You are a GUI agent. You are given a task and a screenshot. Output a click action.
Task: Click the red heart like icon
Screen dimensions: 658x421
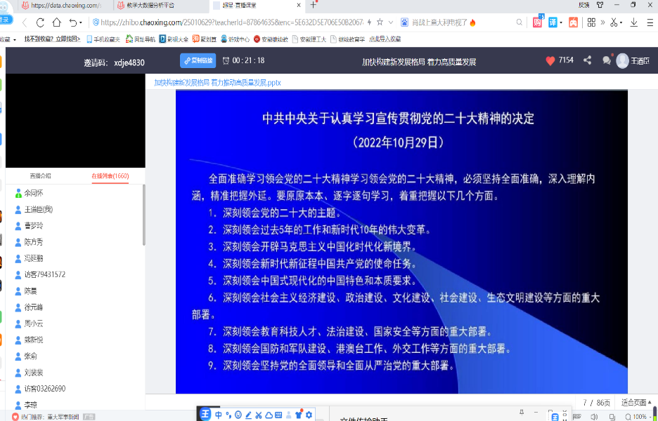coord(550,61)
